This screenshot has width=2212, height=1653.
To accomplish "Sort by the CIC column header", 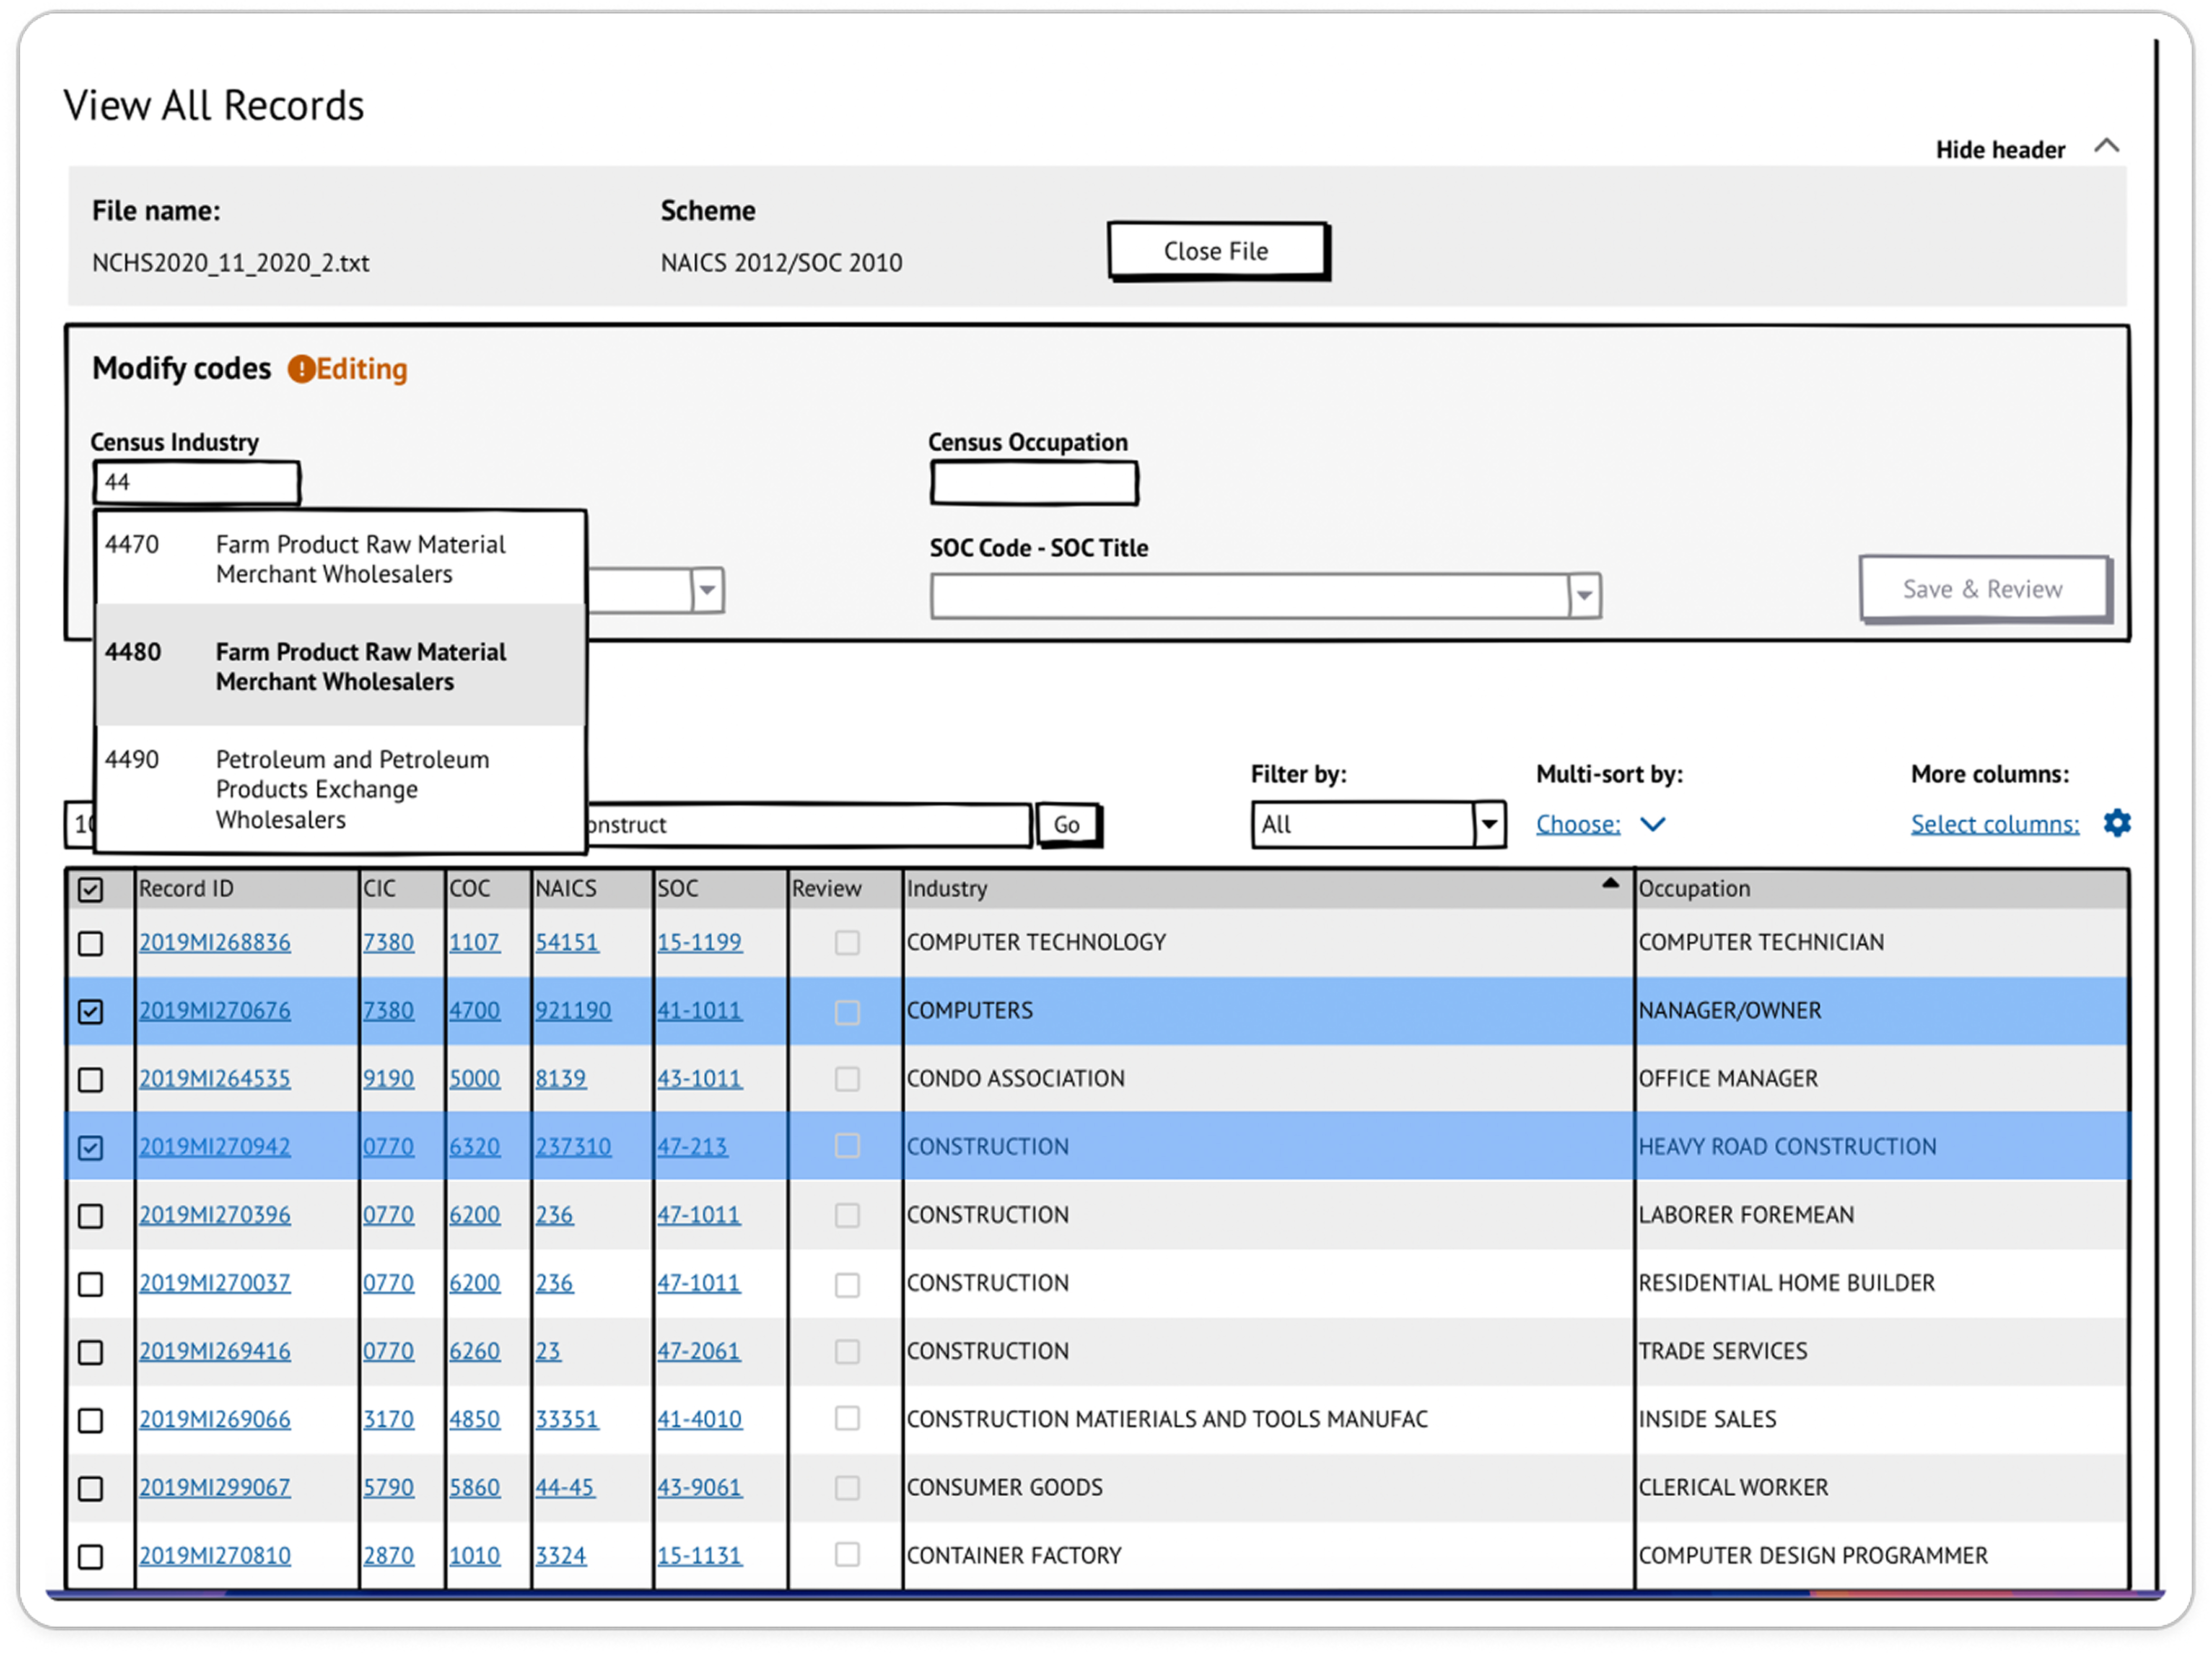I will [x=379, y=889].
